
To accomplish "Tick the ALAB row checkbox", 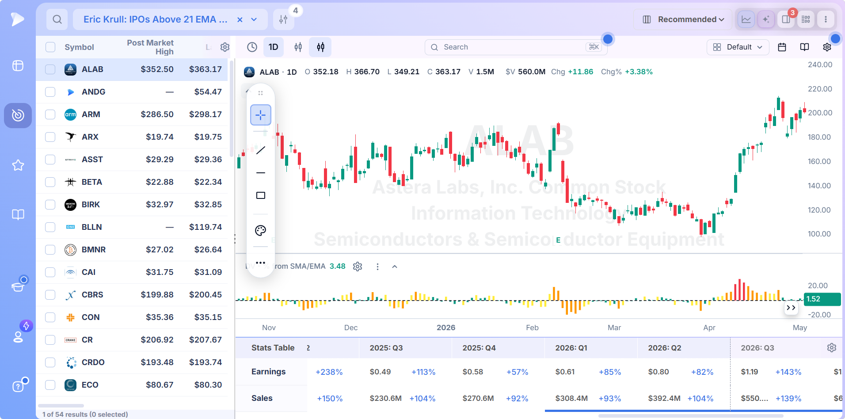I will [50, 69].
